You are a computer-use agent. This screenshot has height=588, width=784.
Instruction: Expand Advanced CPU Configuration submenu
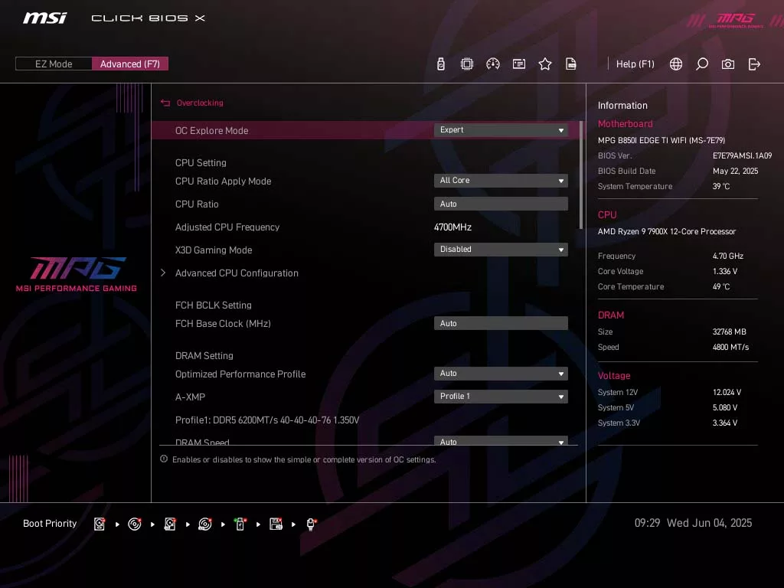point(237,273)
